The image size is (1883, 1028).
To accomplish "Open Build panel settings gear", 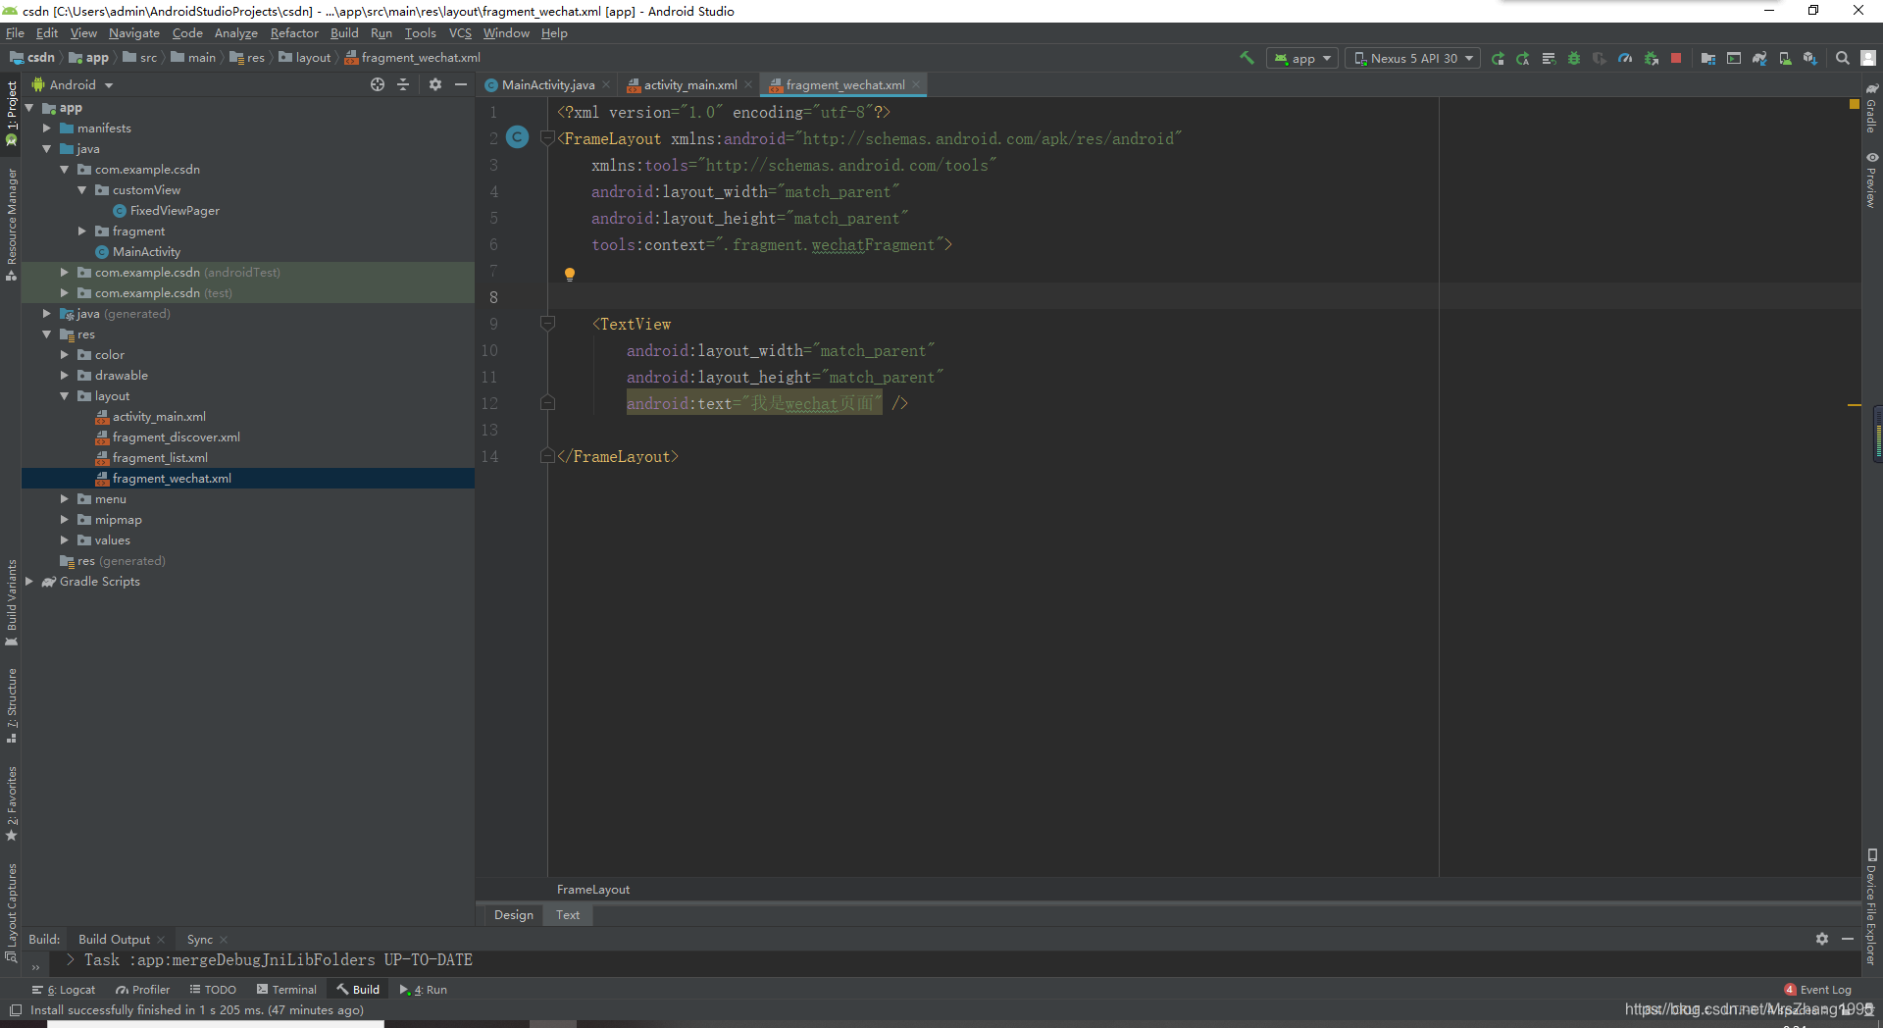I will point(1822,939).
